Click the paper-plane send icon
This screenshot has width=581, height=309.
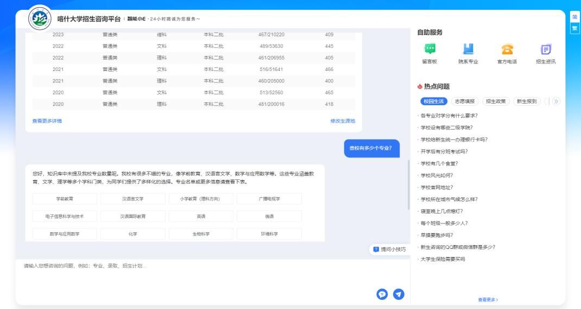click(399, 294)
